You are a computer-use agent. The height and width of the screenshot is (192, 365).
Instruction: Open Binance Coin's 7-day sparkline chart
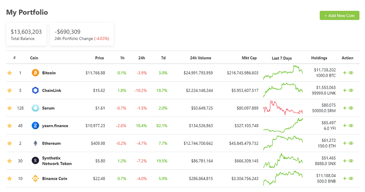pos(283,178)
